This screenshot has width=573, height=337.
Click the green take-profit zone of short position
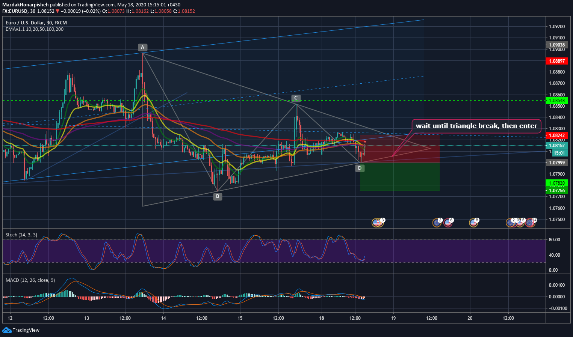tap(400, 176)
